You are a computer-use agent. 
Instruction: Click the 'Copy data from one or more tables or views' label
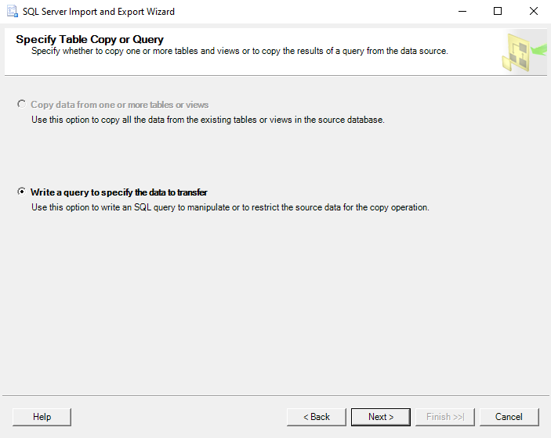click(x=119, y=105)
